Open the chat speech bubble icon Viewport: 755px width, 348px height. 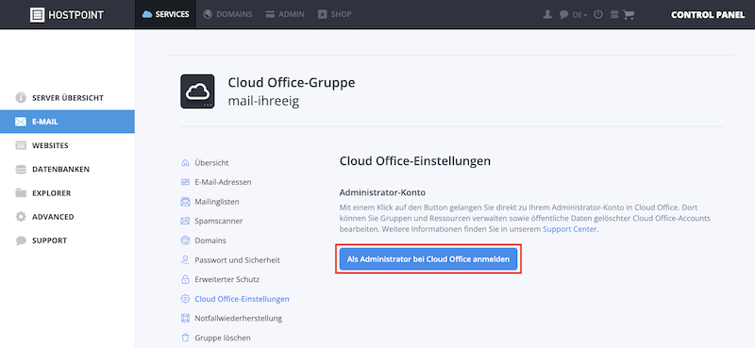[563, 15]
